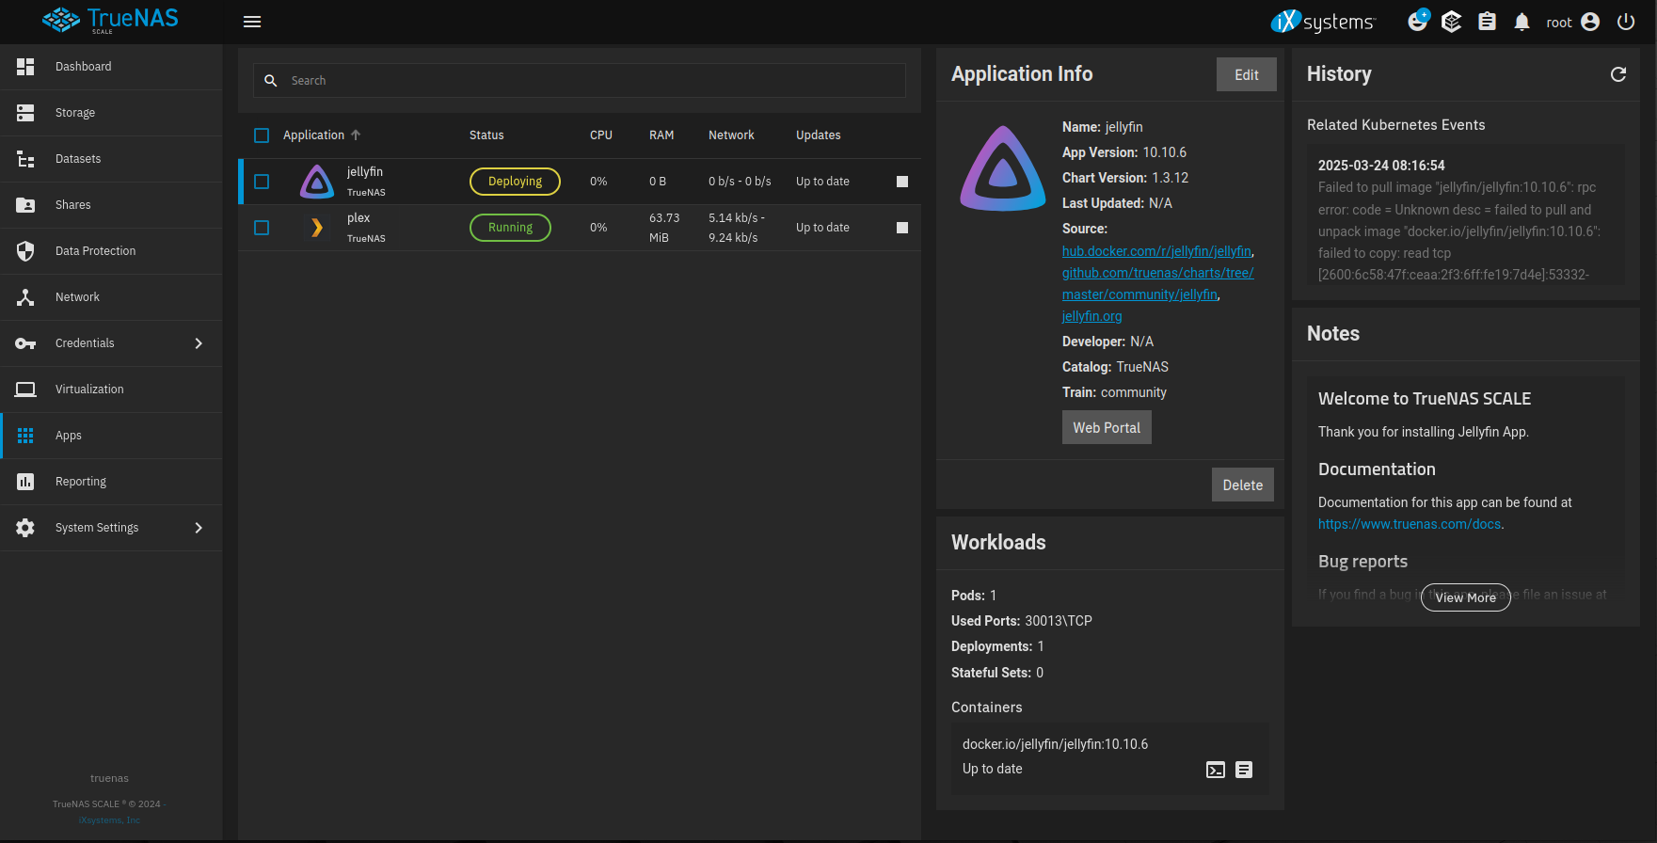This screenshot has width=1657, height=843.
Task: Click the Deploying status badge
Action: pos(515,182)
